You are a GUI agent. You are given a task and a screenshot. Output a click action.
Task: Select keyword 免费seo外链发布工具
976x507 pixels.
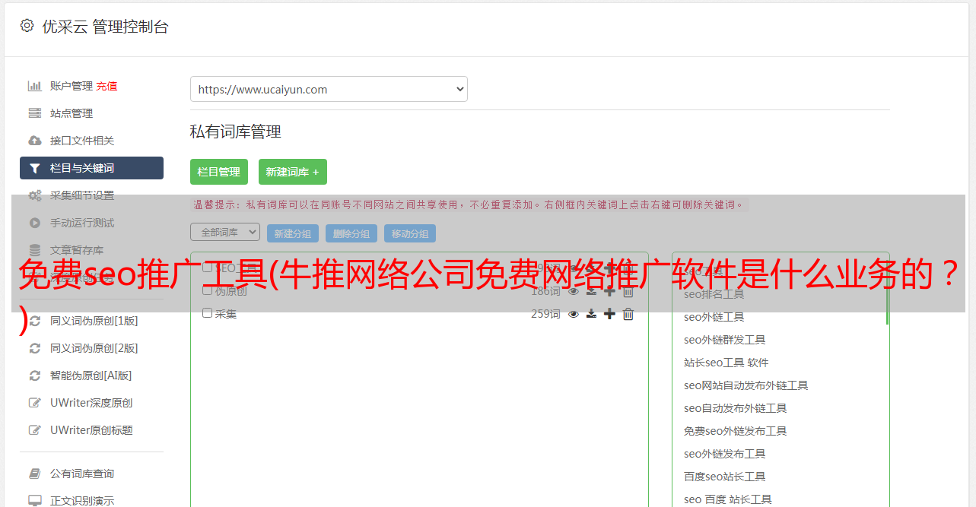[x=736, y=431]
